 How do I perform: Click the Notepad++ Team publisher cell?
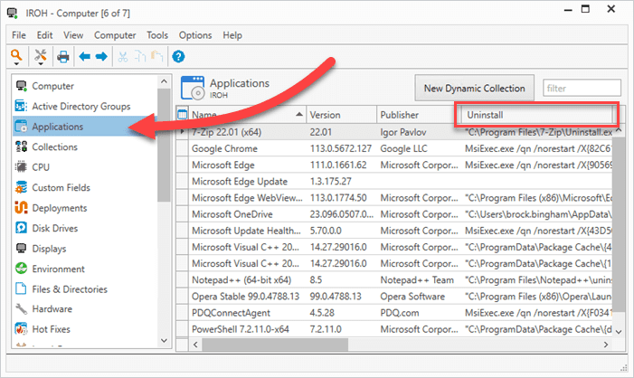pyautogui.click(x=419, y=279)
